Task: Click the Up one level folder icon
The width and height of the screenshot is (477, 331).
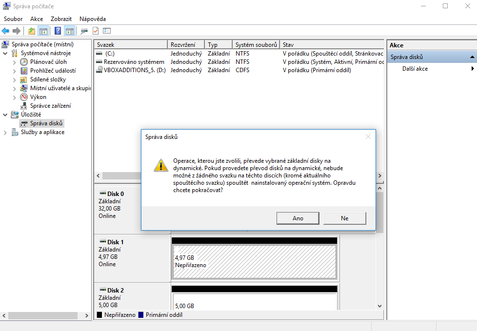Action: tap(32, 31)
